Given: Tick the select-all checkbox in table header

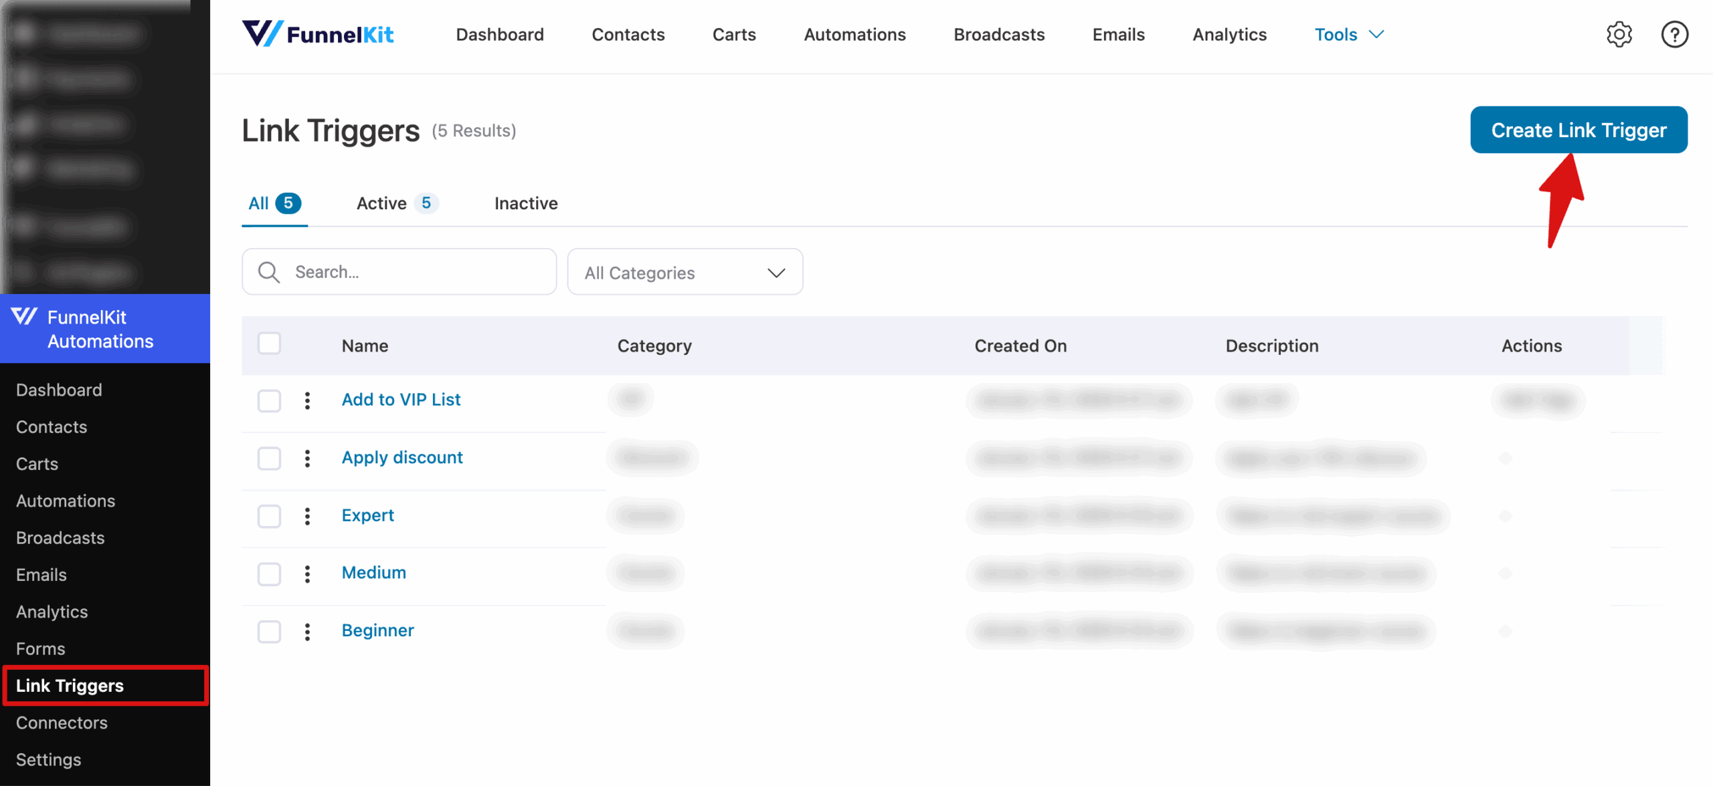Looking at the screenshot, I should click(x=269, y=344).
